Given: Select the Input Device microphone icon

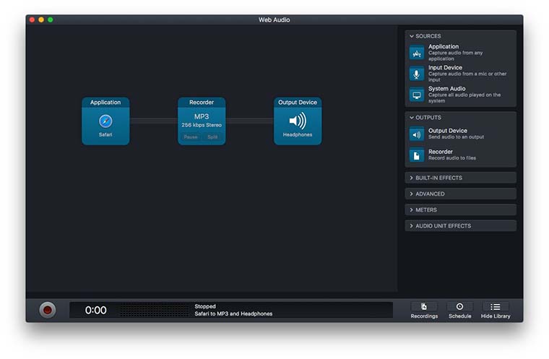Looking at the screenshot, I should [417, 74].
